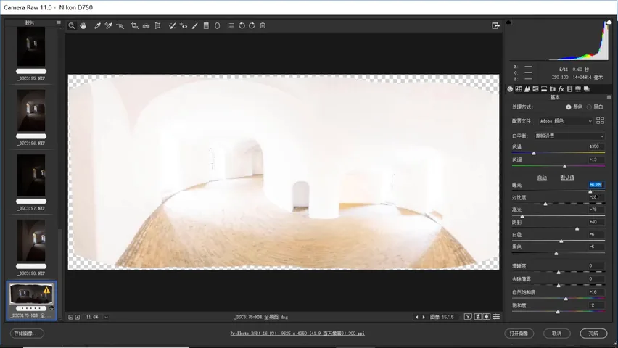Screen dimensions: 618x348
Task: Select the Hand tool
Action: 83,25
